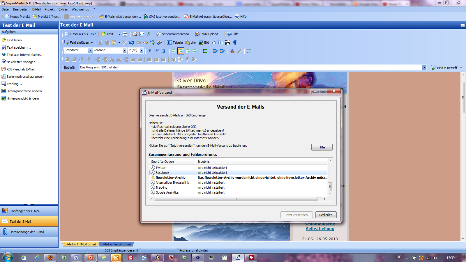This screenshot has width=466, height=262.
Task: Click Hintergrundfarbe ändern in the task sidebar
Action: [22, 91]
